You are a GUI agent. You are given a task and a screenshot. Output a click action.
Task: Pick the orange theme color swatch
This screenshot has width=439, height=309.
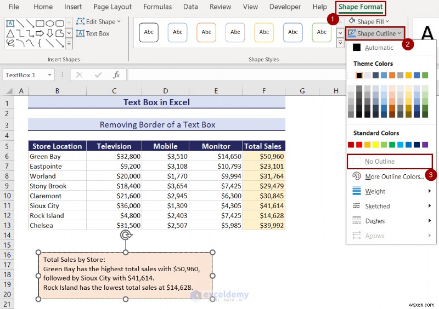392,75
